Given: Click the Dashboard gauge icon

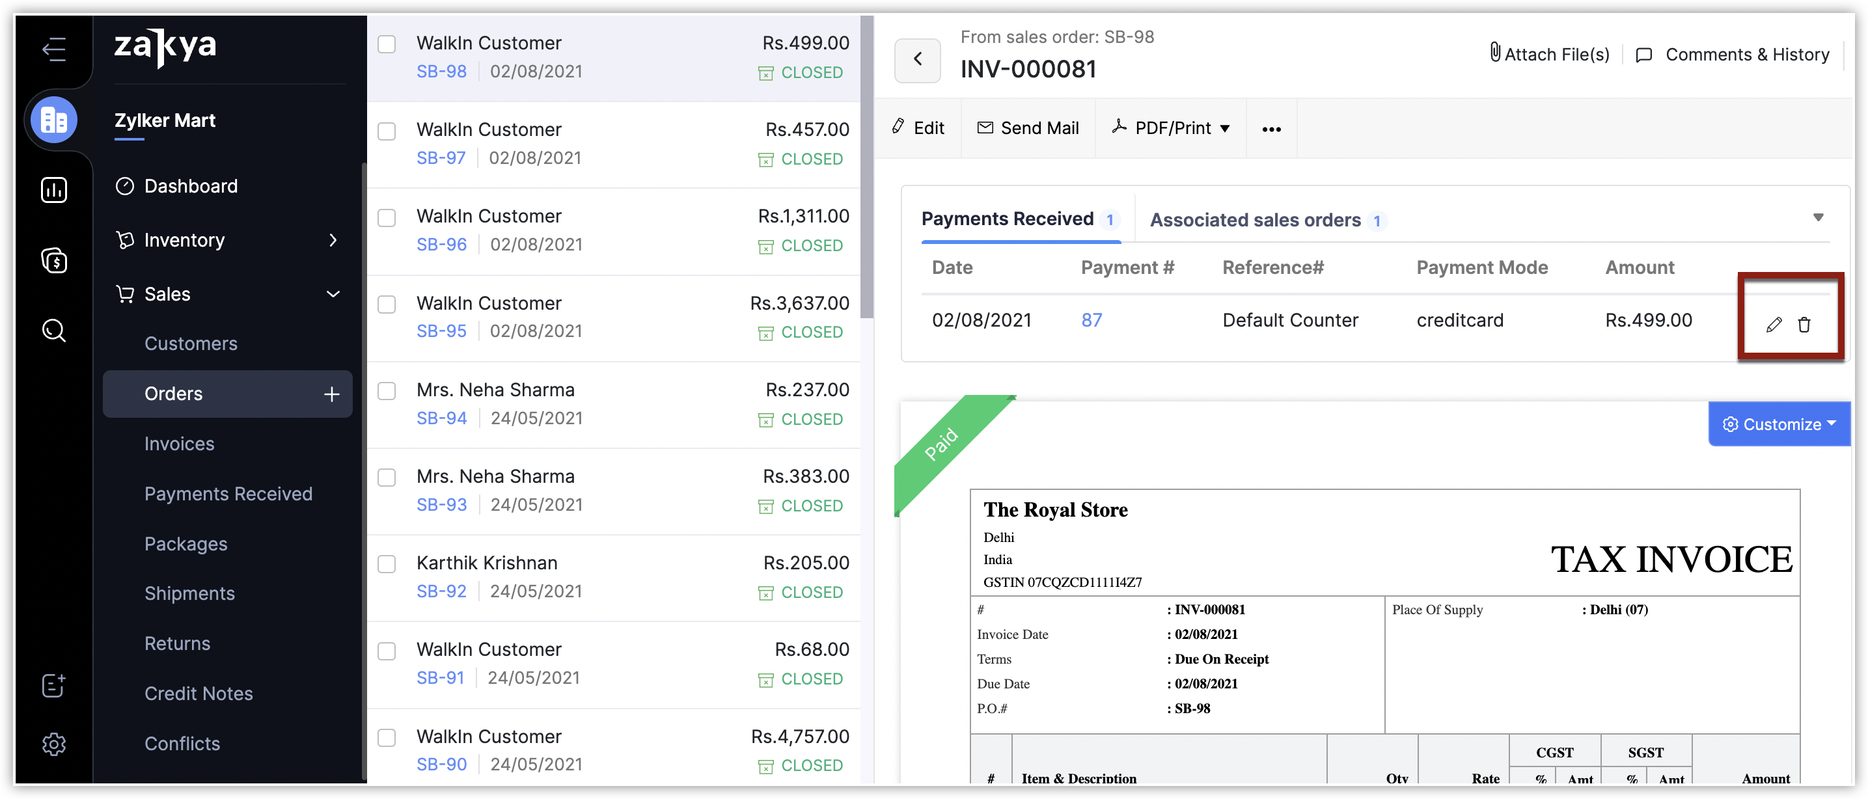Looking at the screenshot, I should click(x=125, y=186).
